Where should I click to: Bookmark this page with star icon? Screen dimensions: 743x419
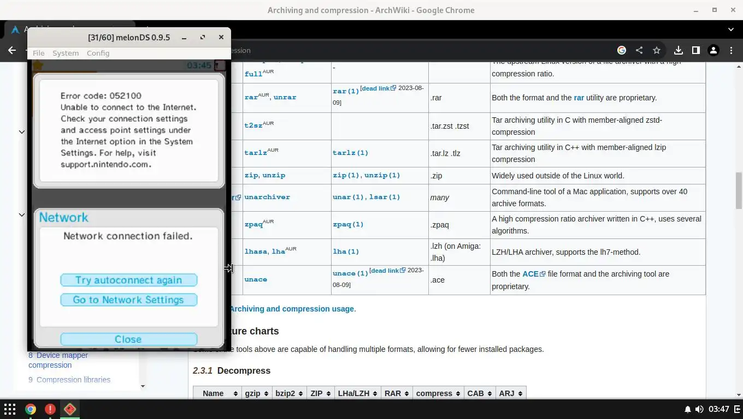click(x=657, y=50)
